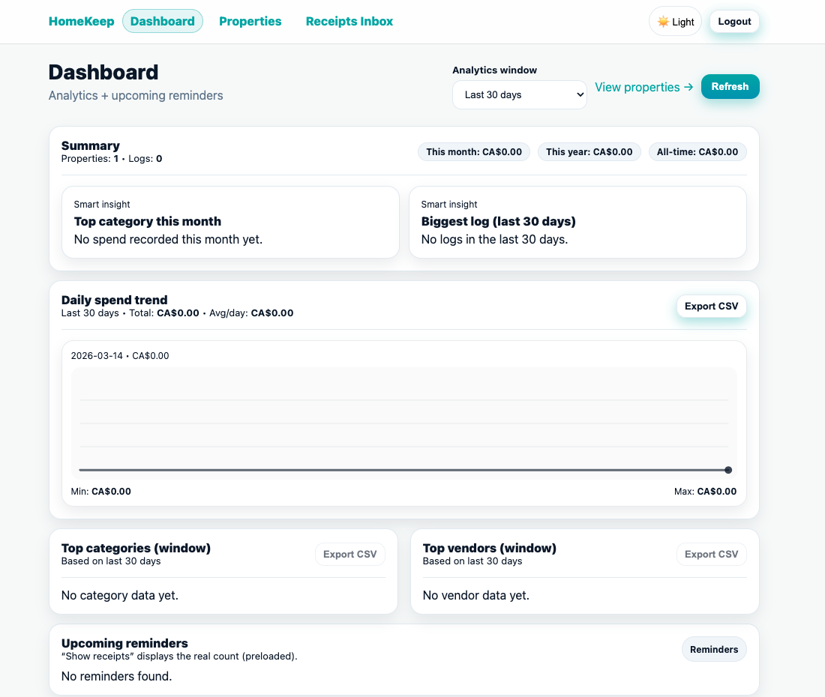
Task: Click the arrow in View properties link
Action: click(x=686, y=87)
